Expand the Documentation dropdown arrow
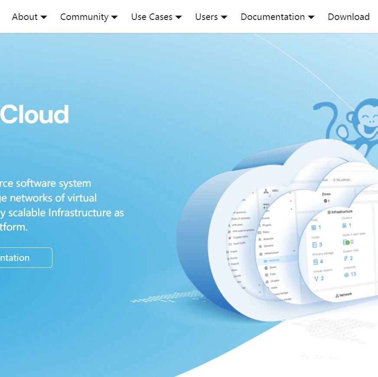The width and height of the screenshot is (378, 377). coord(311,17)
